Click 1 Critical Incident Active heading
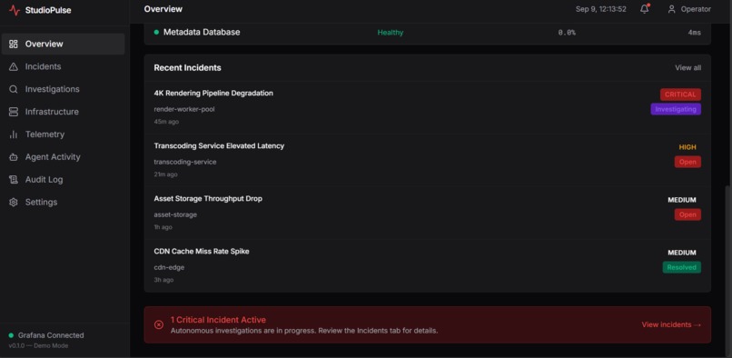 [218, 320]
